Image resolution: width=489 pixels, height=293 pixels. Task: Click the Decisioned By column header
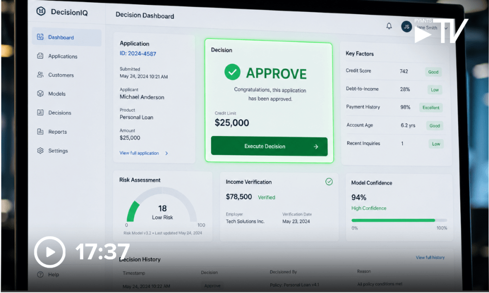pos(283,272)
